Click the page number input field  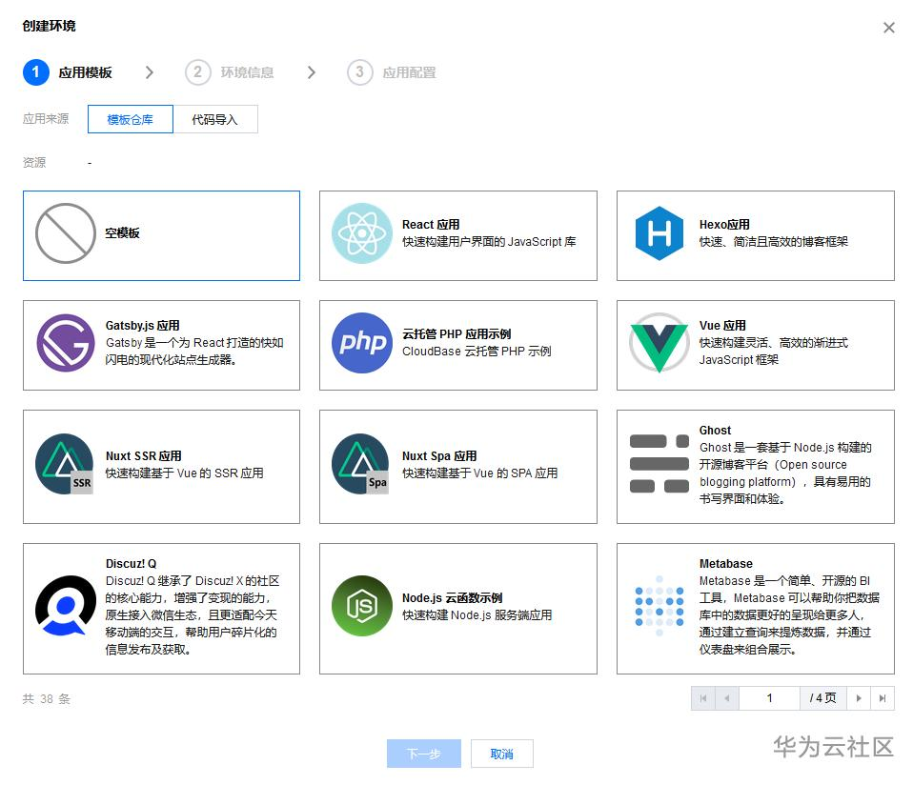coord(770,698)
